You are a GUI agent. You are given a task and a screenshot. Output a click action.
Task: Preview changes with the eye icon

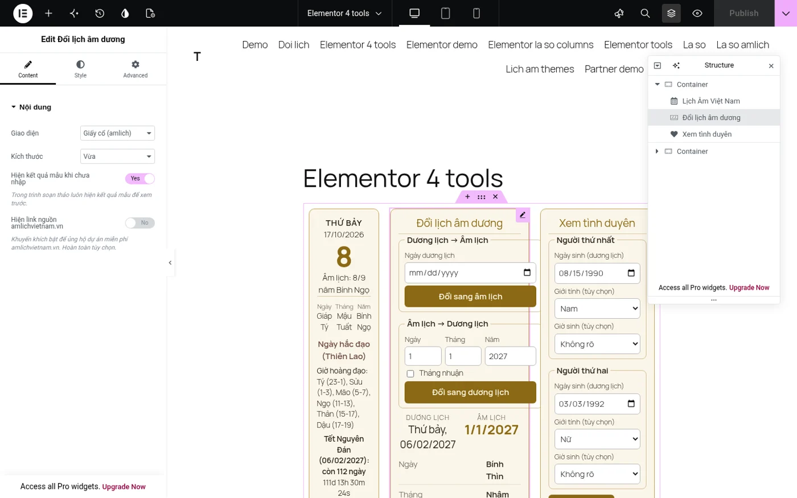coord(697,13)
